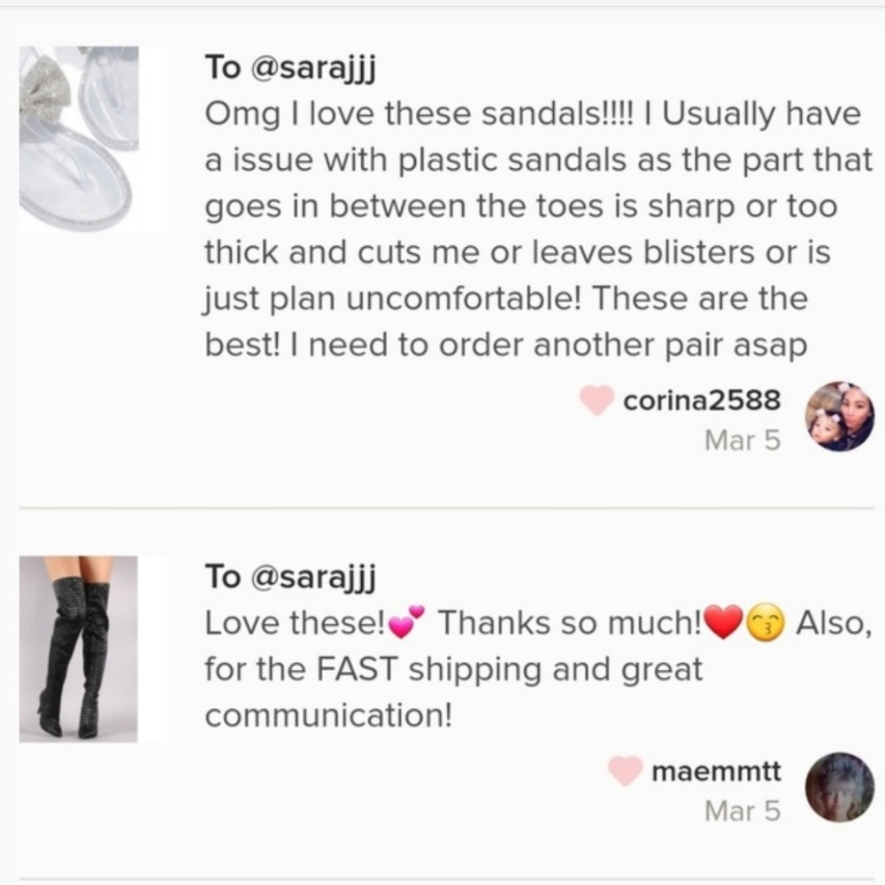Click the word "communication!" in the boots review
The image size is (885, 885).
pyautogui.click(x=328, y=715)
